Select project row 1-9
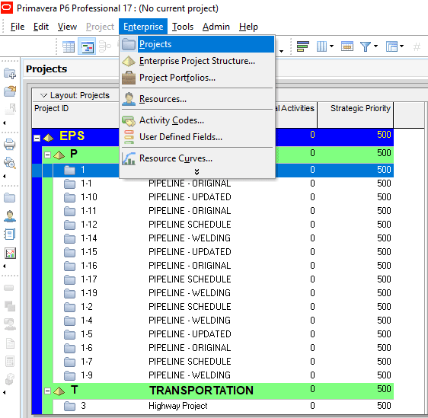 point(223,375)
